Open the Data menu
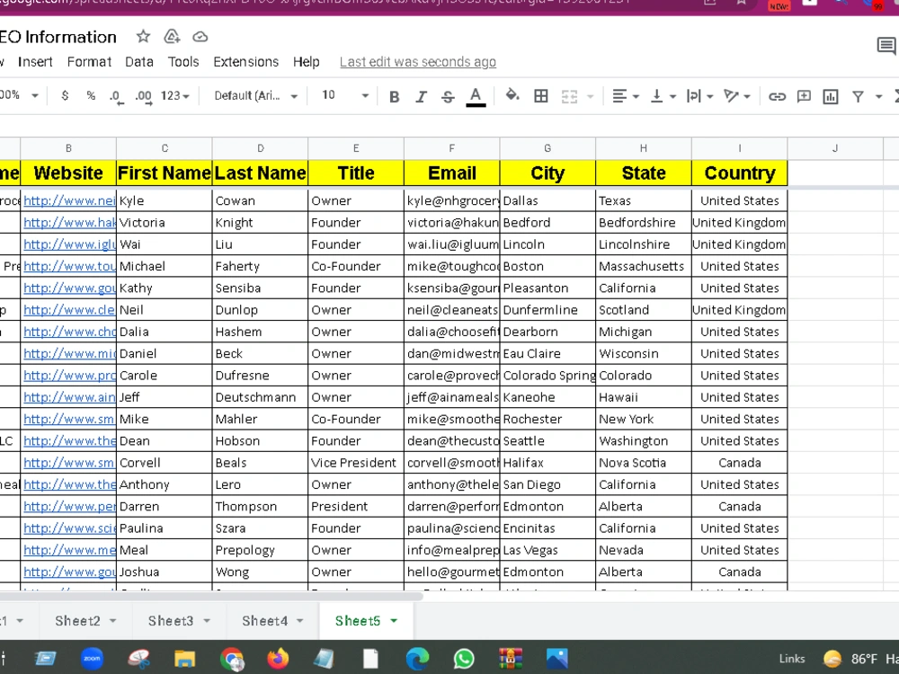This screenshot has width=899, height=674. tap(139, 62)
